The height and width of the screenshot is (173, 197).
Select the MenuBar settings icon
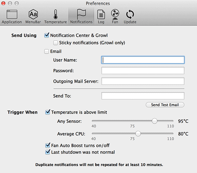pos(33,16)
